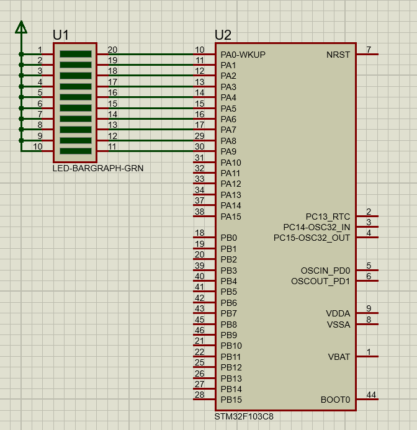Click the PB2 pin label
Image resolution: width=417 pixels, height=430 pixels.
pos(229,259)
